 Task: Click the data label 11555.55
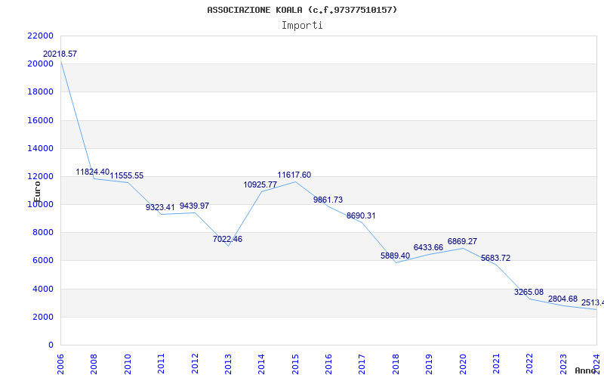tap(126, 176)
